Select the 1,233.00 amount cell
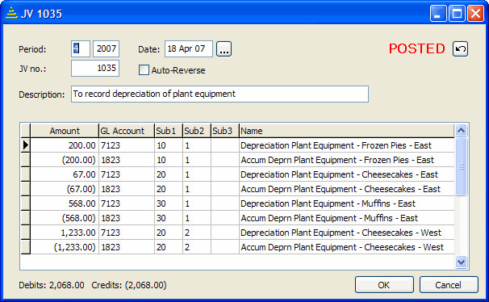This screenshot has width=489, height=302. tap(65, 233)
